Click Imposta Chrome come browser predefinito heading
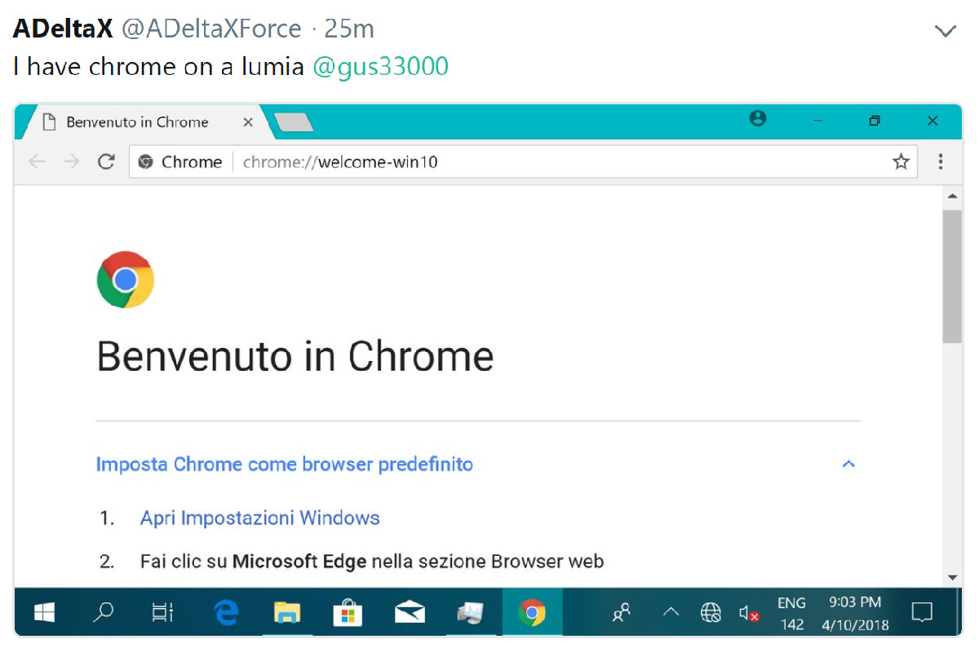979x648 pixels. [x=285, y=464]
